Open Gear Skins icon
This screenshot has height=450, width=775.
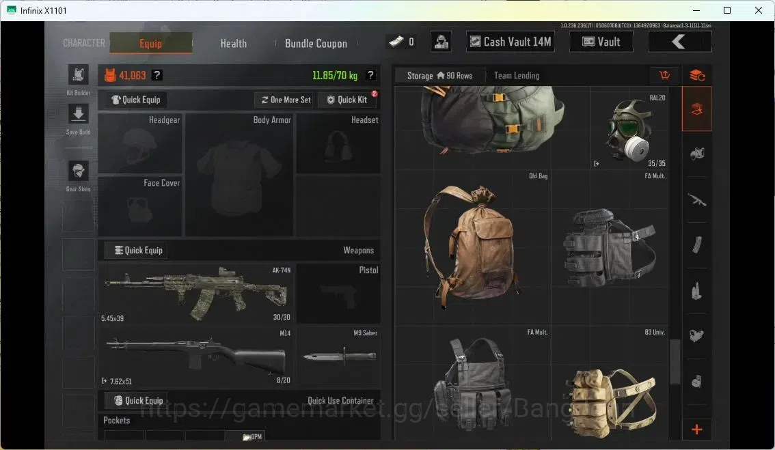[78, 171]
